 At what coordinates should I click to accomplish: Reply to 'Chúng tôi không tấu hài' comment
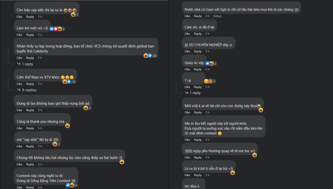[30, 165]
